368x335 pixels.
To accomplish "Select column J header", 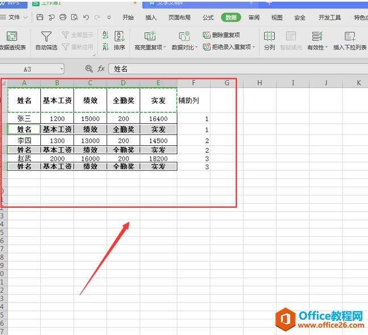I will click(x=326, y=83).
